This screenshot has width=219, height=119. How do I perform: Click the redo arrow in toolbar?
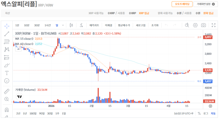[x=175, y=25]
